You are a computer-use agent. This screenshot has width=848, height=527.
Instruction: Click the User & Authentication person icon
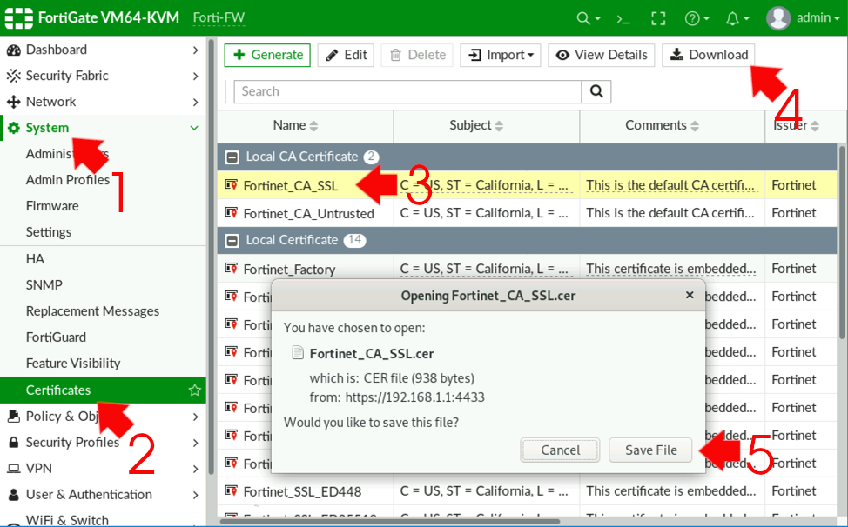coord(14,495)
